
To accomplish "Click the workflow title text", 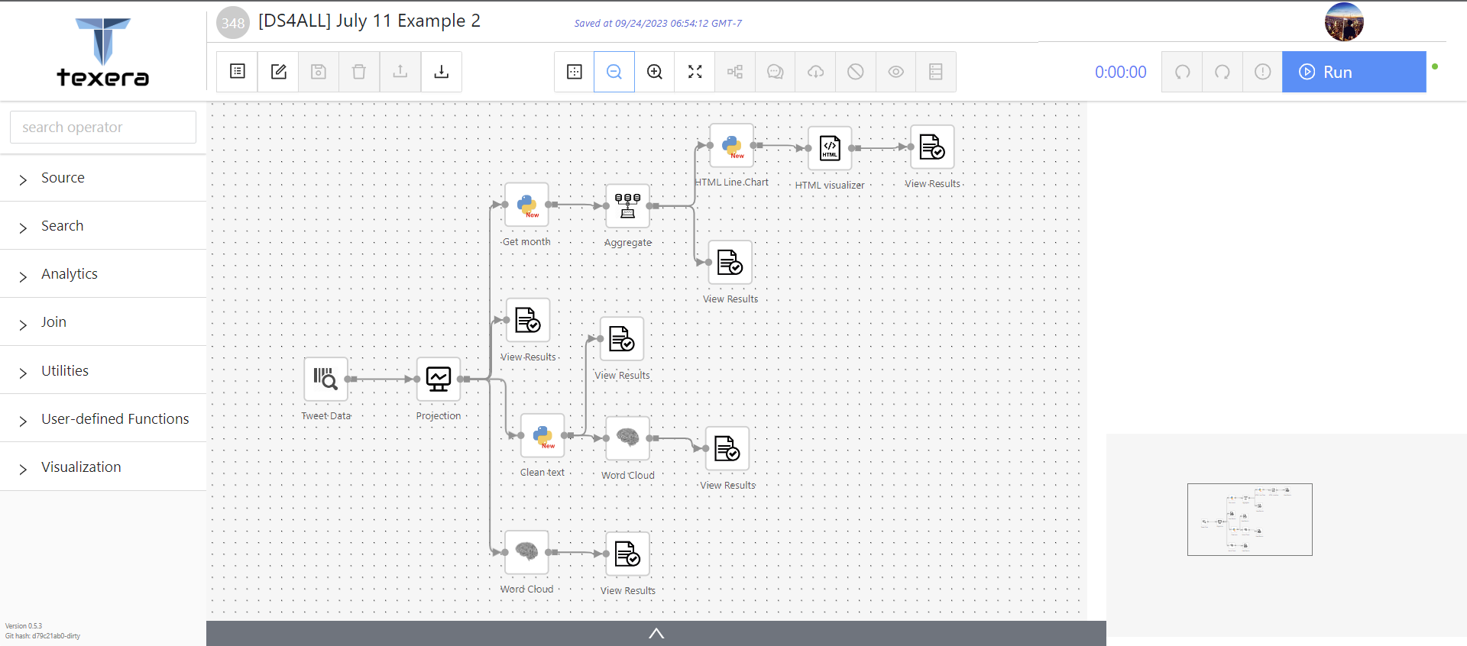I will pos(369,21).
